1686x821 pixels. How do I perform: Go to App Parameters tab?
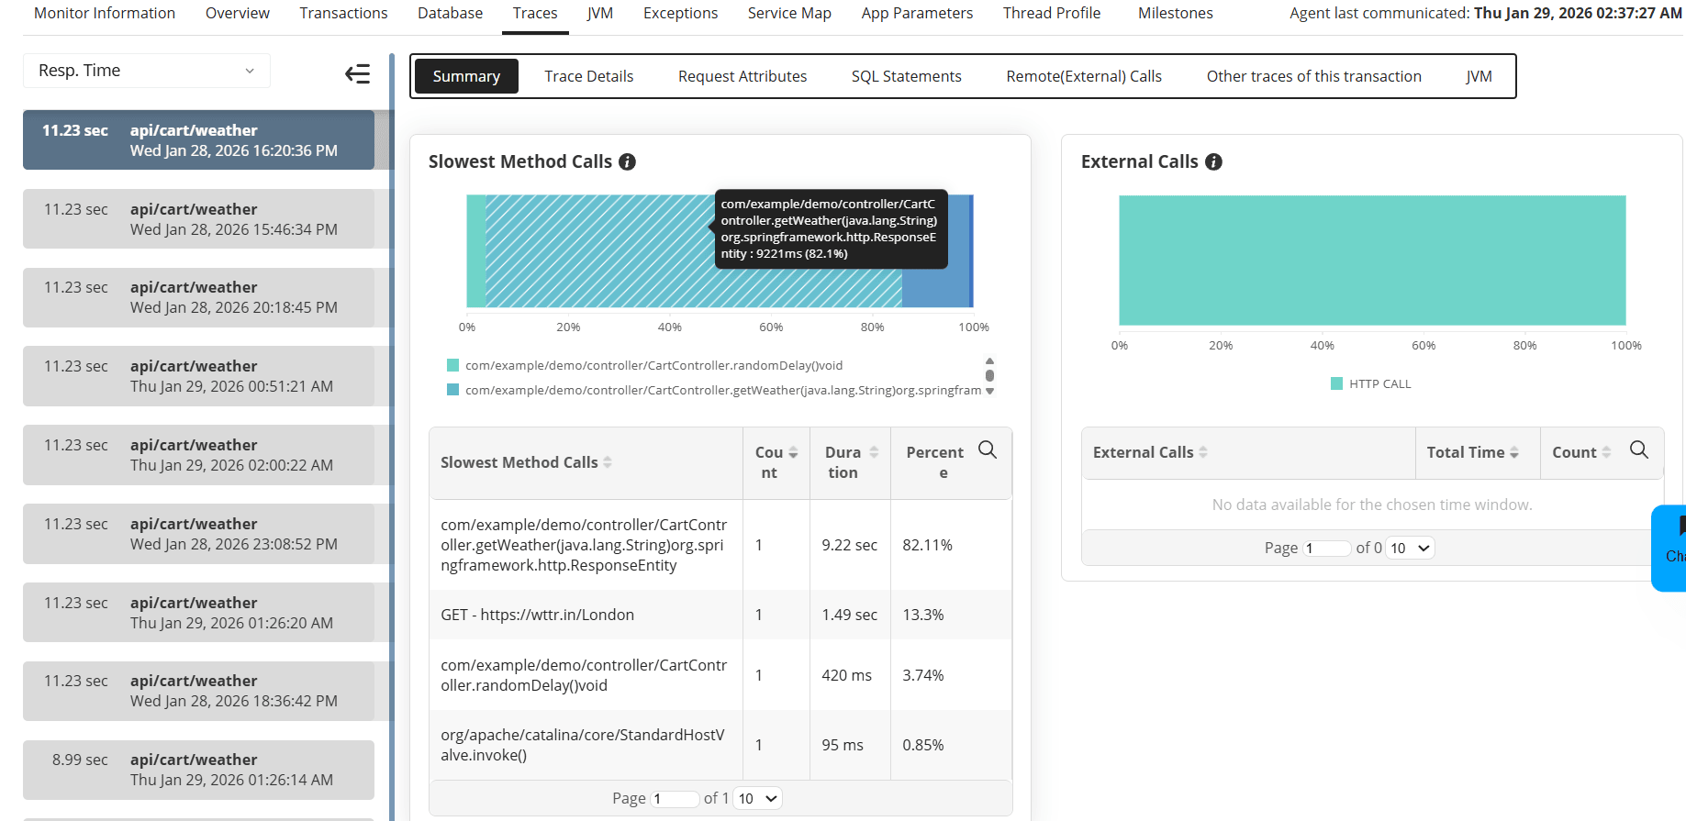(917, 13)
